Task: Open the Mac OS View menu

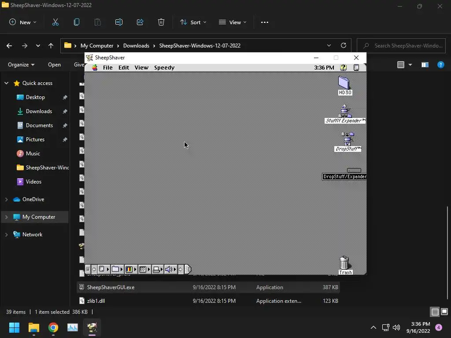Action: (141, 67)
